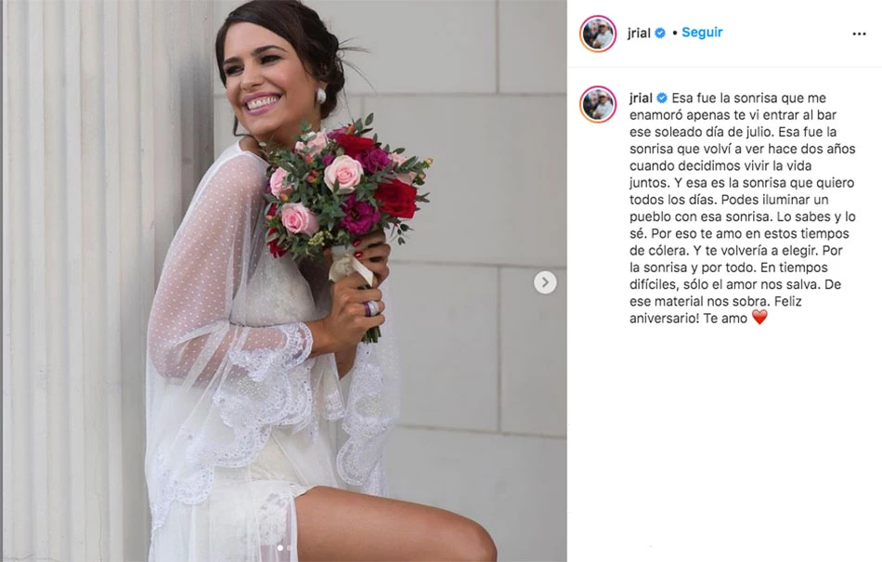Click the verified badge beside header username
The image size is (882, 562).
point(660,33)
